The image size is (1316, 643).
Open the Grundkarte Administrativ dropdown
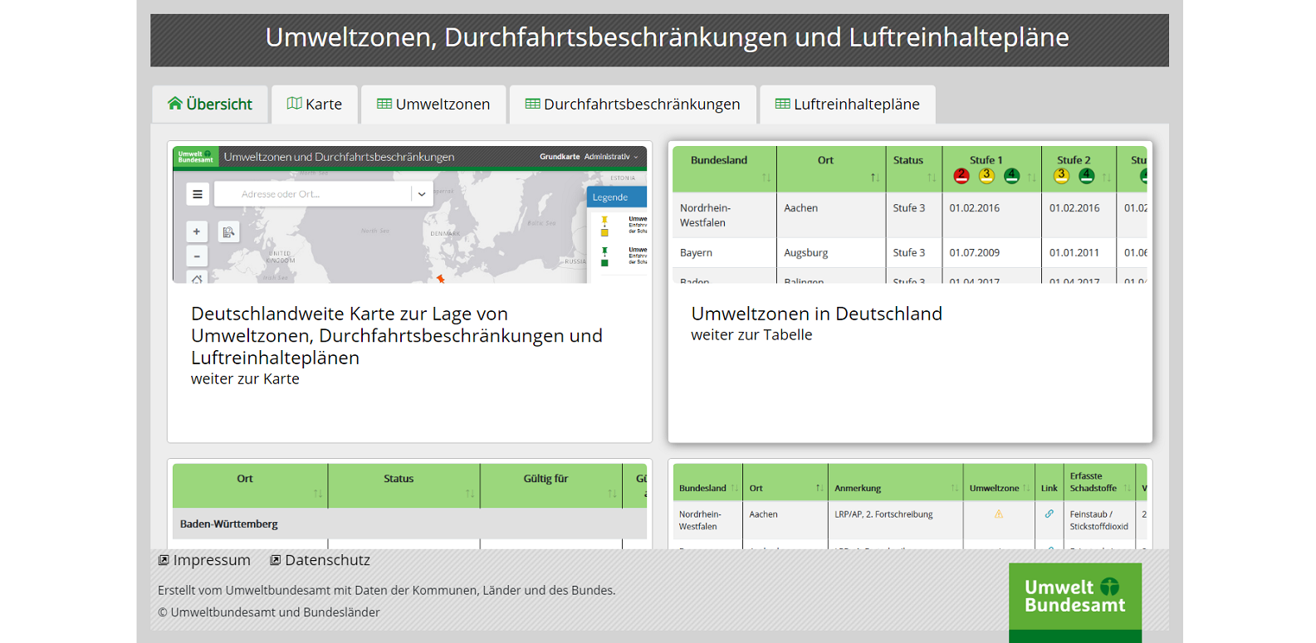coord(611,157)
